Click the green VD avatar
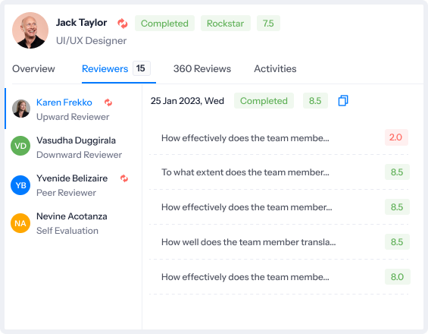428x334 pixels. pyautogui.click(x=20, y=146)
